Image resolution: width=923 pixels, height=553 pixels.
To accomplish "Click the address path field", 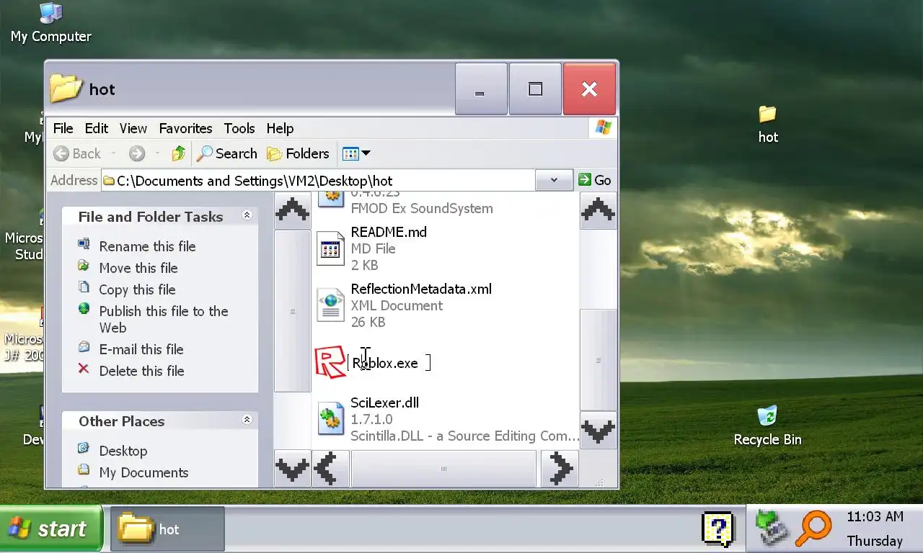I will (x=318, y=180).
